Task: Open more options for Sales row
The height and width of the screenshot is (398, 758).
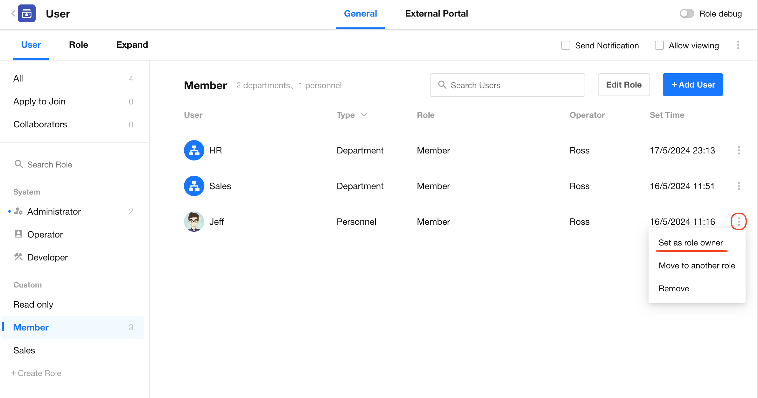Action: [x=739, y=186]
